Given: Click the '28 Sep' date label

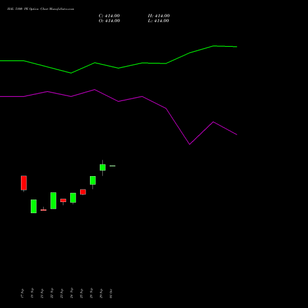Looking at the screenshot, I should coord(91,293).
